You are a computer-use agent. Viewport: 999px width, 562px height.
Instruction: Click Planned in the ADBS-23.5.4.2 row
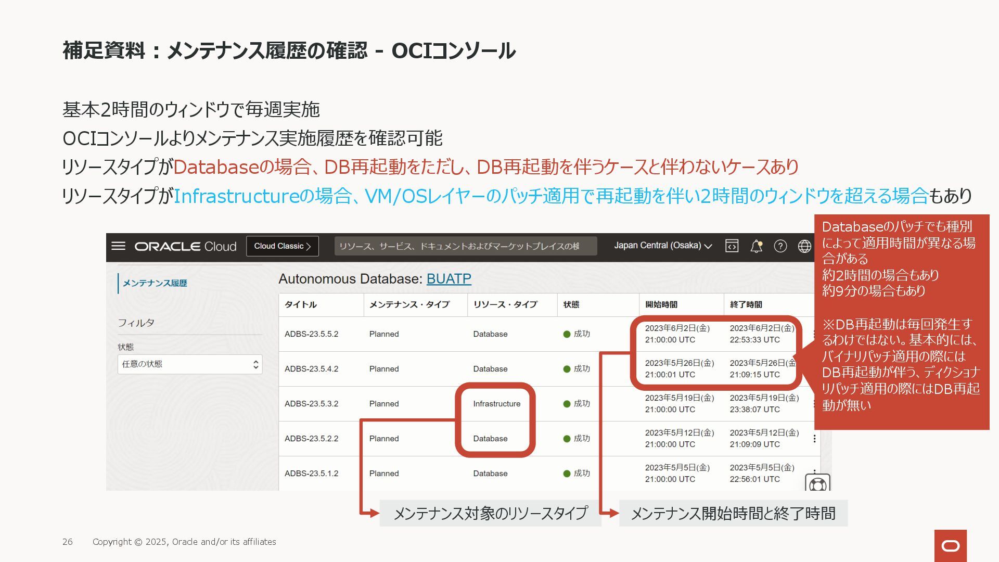click(x=384, y=369)
